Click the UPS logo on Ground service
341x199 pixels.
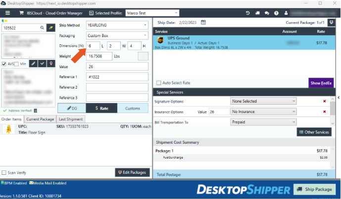pos(160,40)
